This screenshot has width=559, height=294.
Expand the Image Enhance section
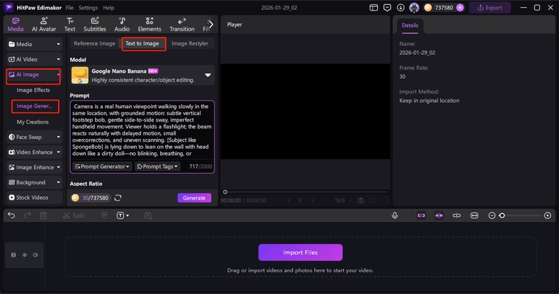[34, 167]
